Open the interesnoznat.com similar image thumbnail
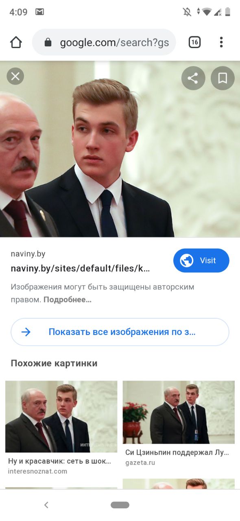 pos(61,416)
